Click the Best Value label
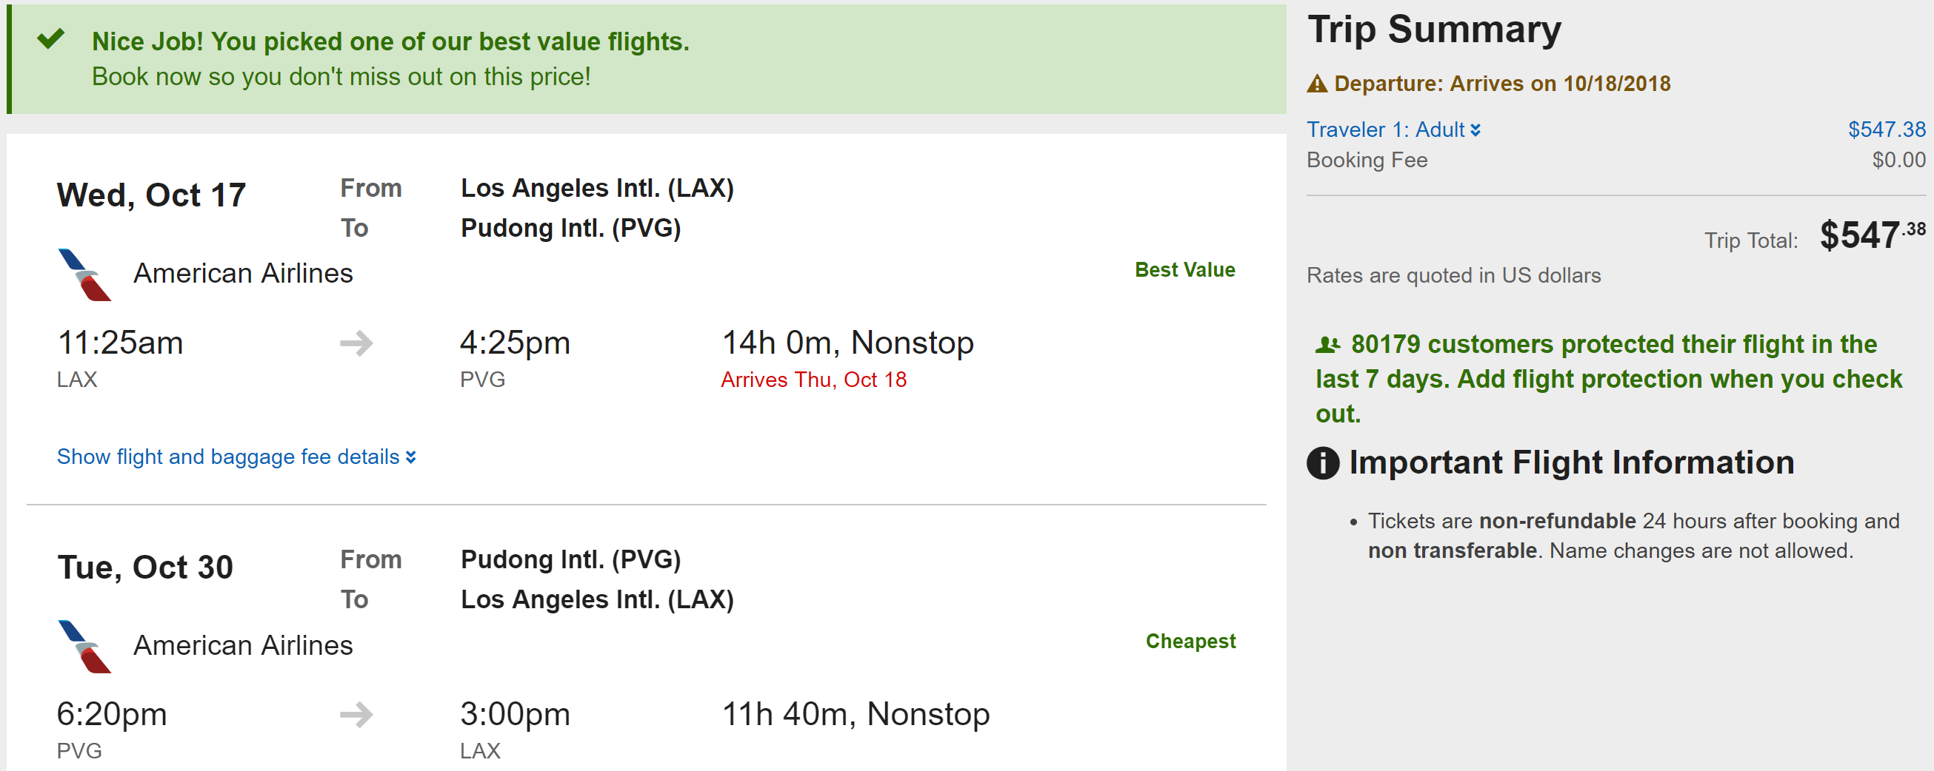The image size is (1934, 771). coord(1184,270)
